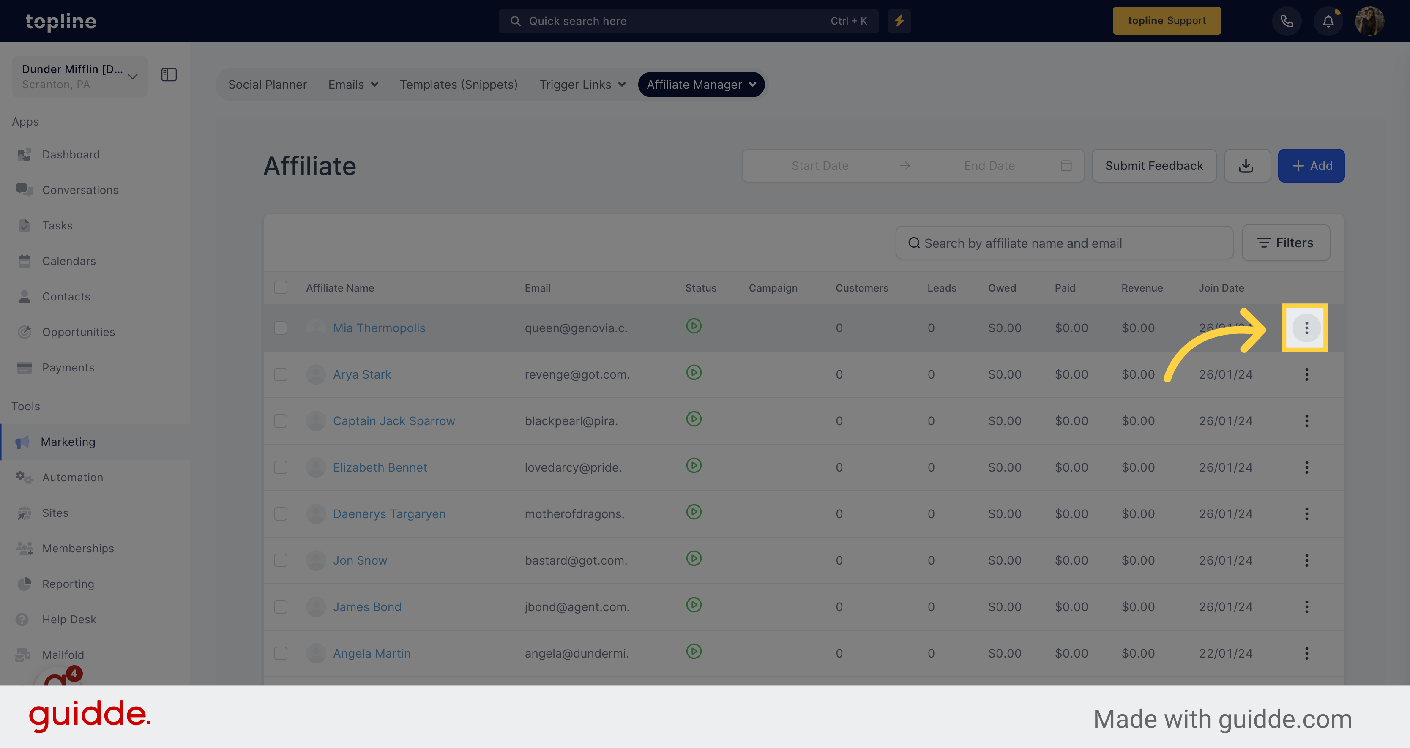
Task: Click the Start Date field
Action: coord(820,166)
